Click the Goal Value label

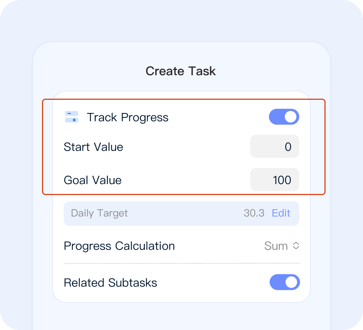pos(93,180)
